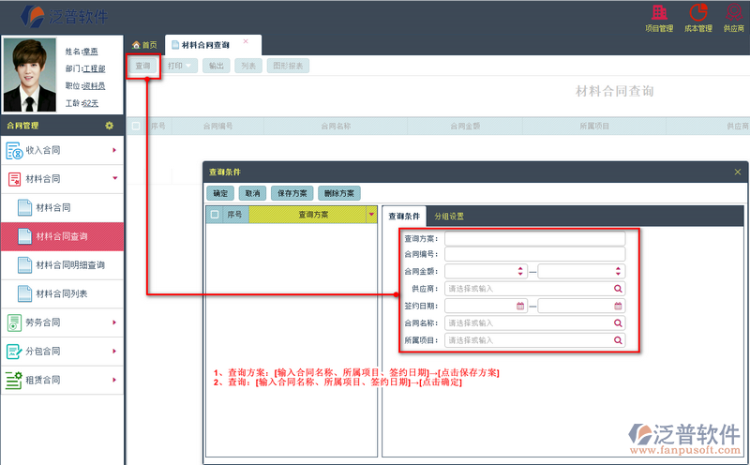Click the 租赁合同 sidebar icon
Viewport: 750px width, 465px height.
click(14, 380)
